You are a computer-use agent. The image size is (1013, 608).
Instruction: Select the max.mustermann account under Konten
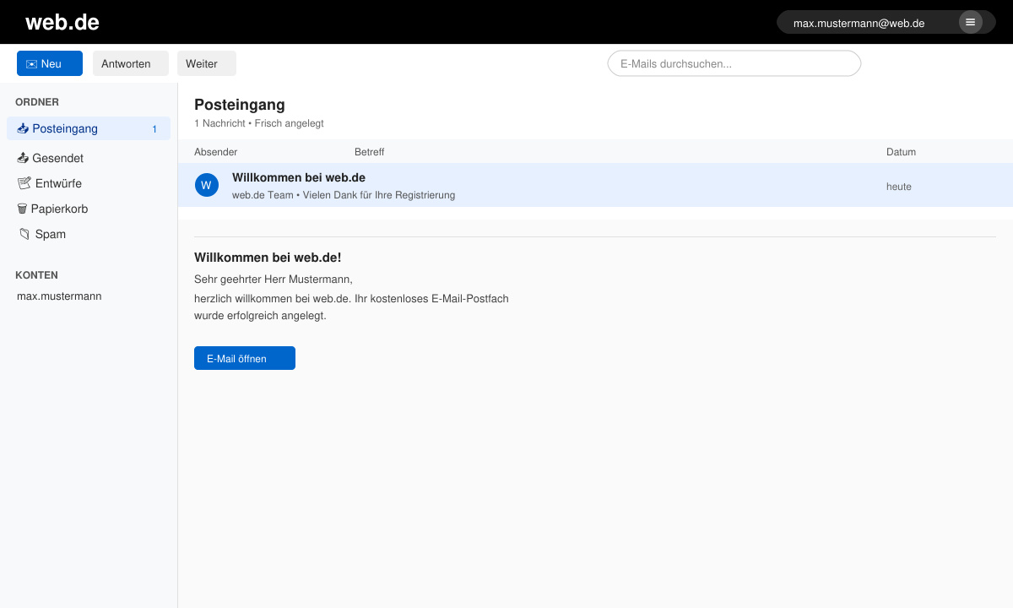point(59,296)
